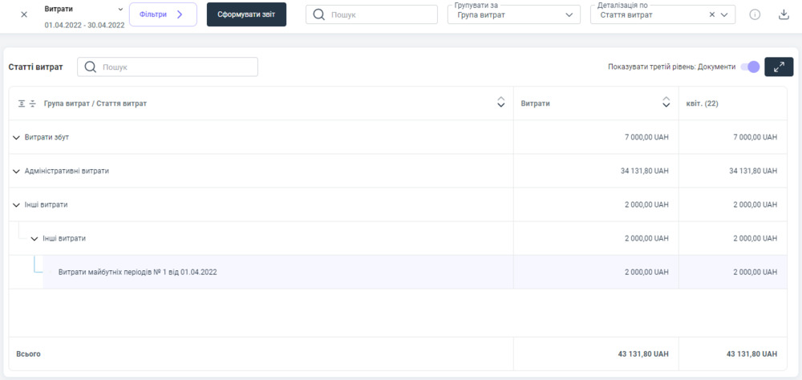This screenshot has height=380, width=802.
Task: Open the Групувати за dropdown
Action: [513, 14]
